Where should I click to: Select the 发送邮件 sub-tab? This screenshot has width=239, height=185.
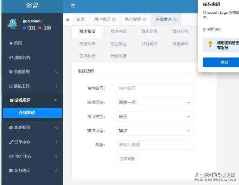pos(180,44)
